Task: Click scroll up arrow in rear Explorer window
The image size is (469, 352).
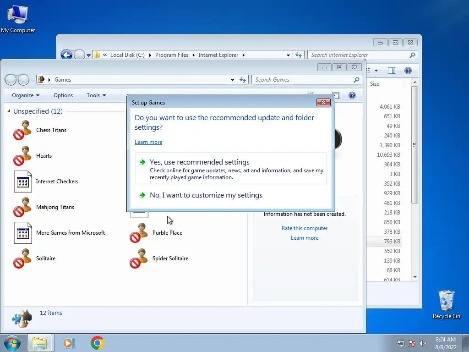Action: coord(415,82)
